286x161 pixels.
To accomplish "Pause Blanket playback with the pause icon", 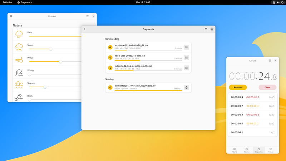I will pyautogui.click(x=11, y=16).
